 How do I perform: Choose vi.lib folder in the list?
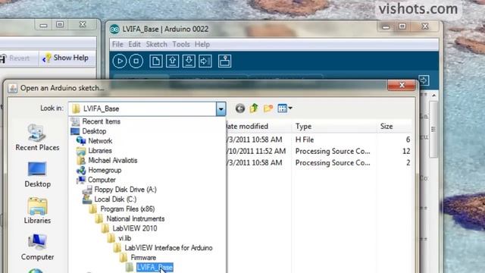(x=124, y=238)
